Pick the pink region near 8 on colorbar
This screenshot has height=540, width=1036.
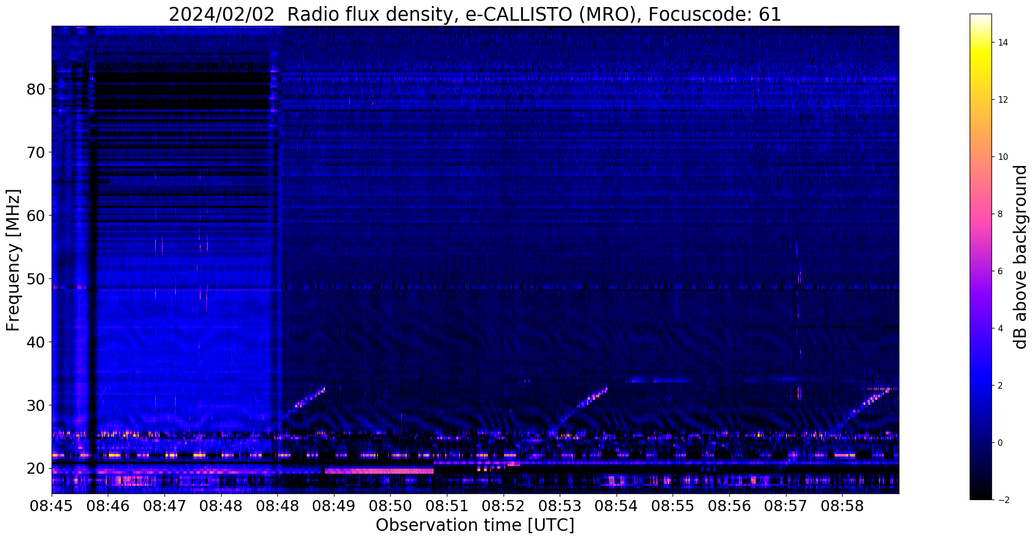tap(980, 214)
